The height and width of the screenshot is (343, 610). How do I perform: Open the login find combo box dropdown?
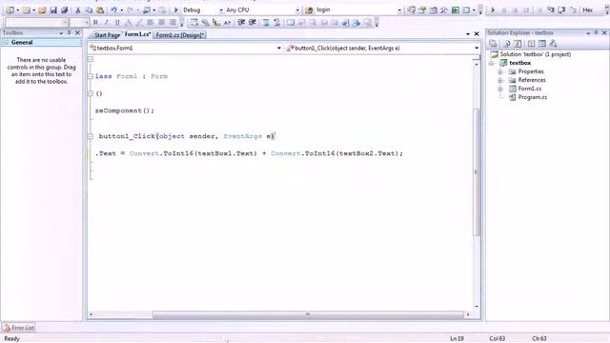pos(399,10)
